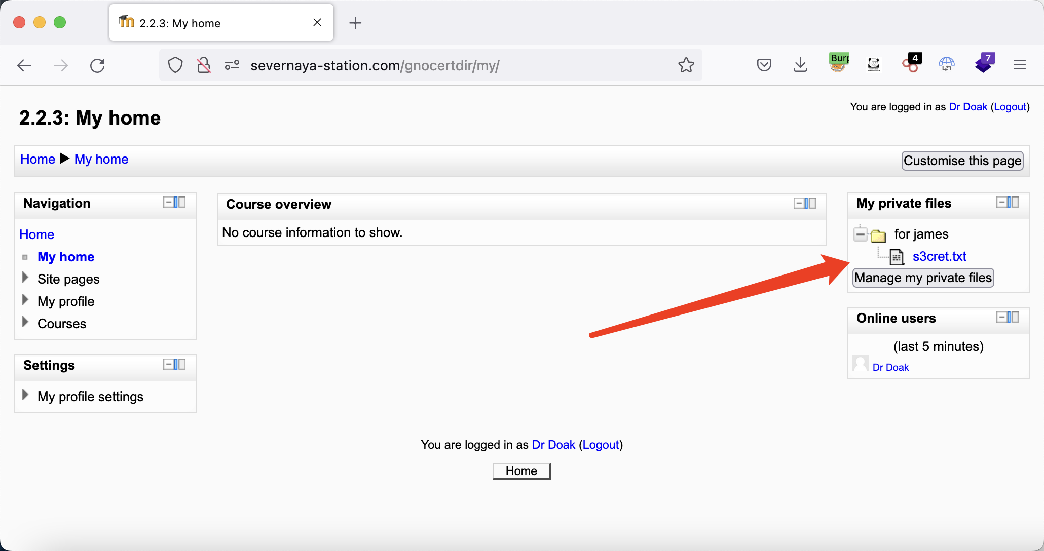Collapse the 'for james' folder tree
1044x551 pixels.
tap(860, 234)
